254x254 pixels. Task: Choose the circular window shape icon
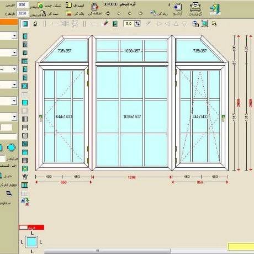tap(11, 147)
